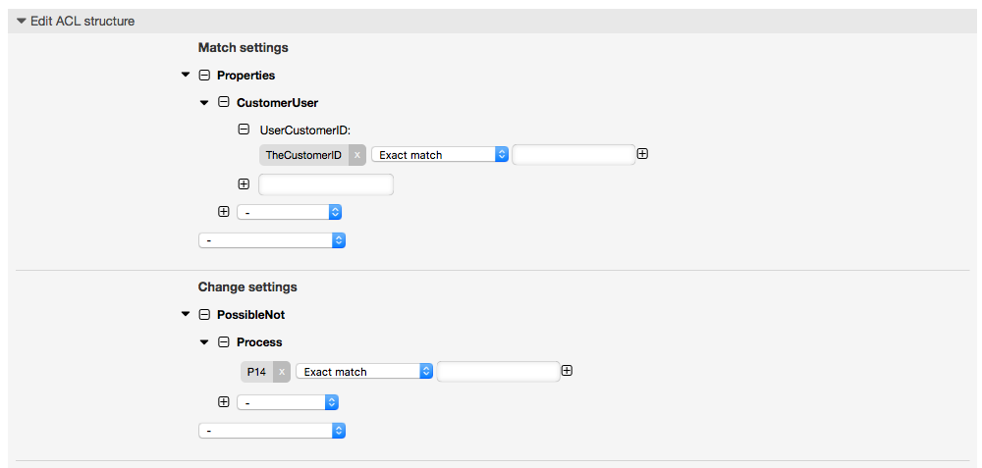Click plus icon beside empty CustomerUser key field
The width and height of the screenshot is (982, 468).
click(244, 183)
